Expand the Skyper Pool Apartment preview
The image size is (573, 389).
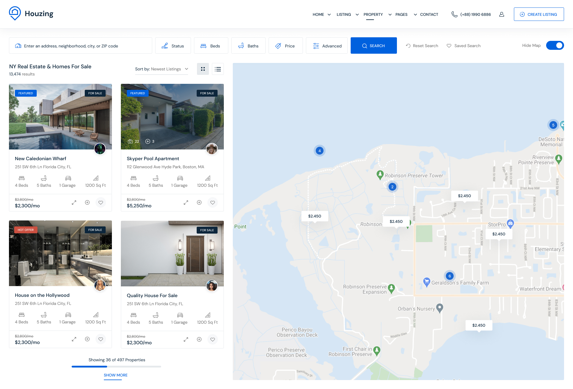(x=186, y=203)
